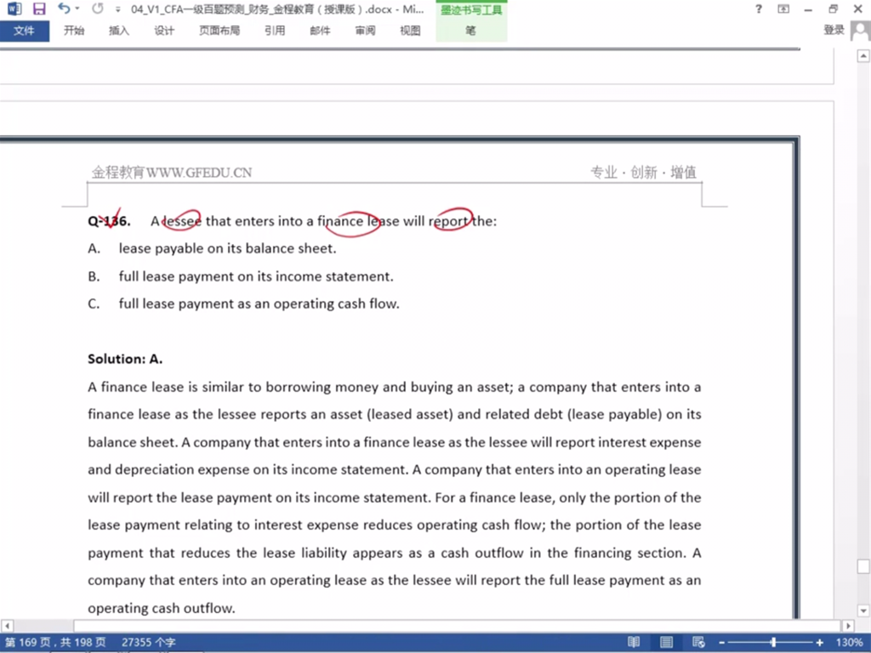
Task: Click header text '金程教育 WWW.GFEDU.CN'
Action: coord(172,173)
